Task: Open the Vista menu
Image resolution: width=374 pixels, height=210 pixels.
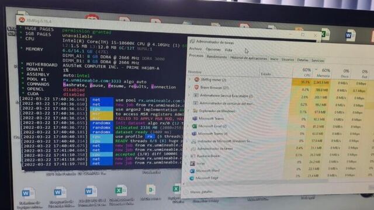Action: [x=228, y=50]
